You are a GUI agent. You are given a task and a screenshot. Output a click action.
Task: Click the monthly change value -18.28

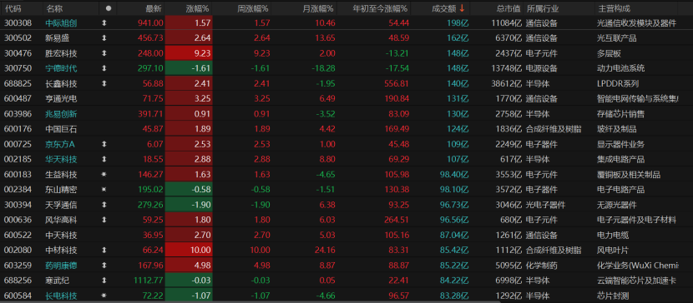pyautogui.click(x=322, y=69)
